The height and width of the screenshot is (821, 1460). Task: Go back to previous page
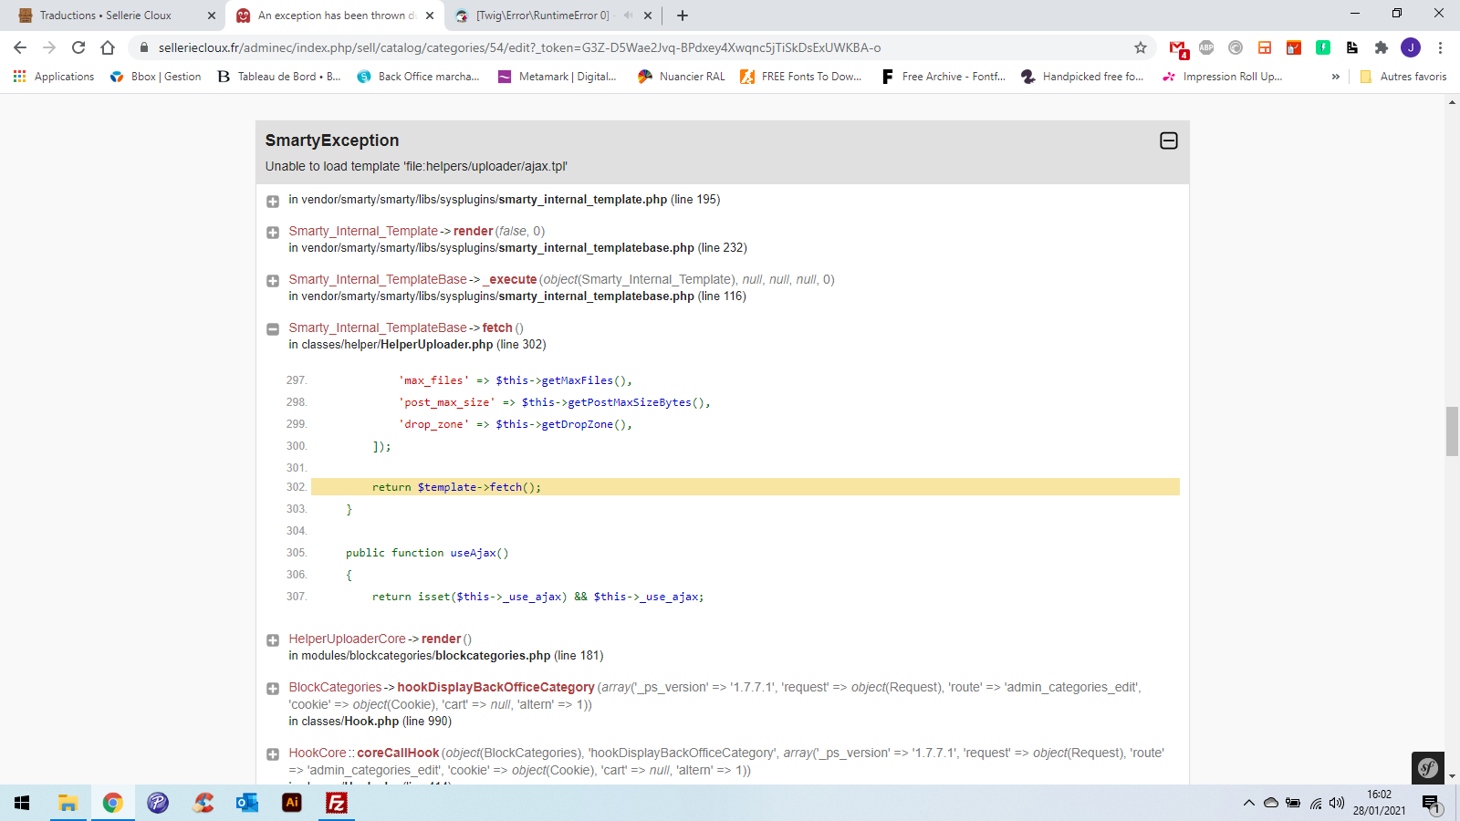(20, 47)
